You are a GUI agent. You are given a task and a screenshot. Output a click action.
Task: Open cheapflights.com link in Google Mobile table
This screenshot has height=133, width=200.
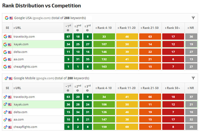click(25, 127)
